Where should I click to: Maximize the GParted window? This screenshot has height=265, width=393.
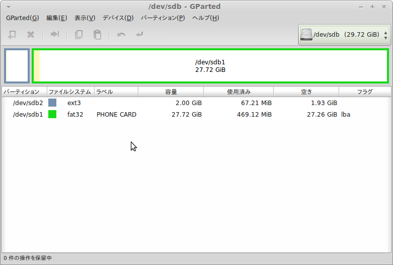372,7
